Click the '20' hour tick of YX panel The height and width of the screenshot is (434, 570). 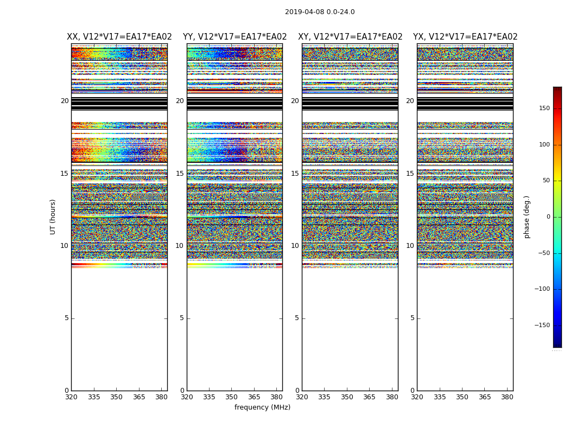[x=410, y=101]
